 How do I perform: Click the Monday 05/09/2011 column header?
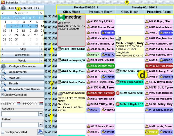coord(86,8)
